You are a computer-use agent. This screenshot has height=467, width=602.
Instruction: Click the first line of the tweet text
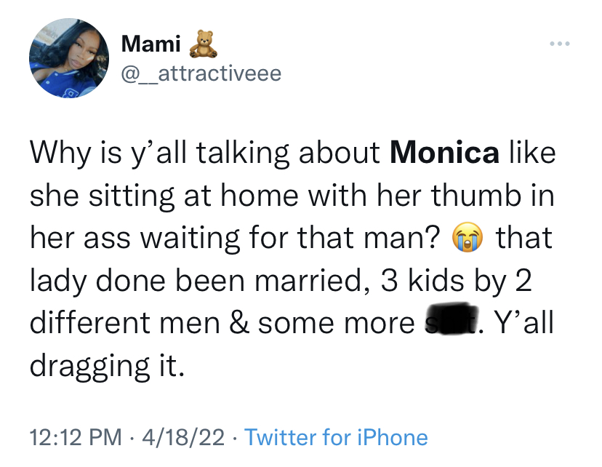[x=291, y=153]
